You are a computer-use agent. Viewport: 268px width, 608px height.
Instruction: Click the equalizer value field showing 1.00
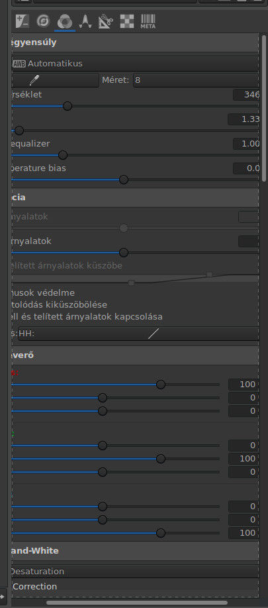(246, 144)
